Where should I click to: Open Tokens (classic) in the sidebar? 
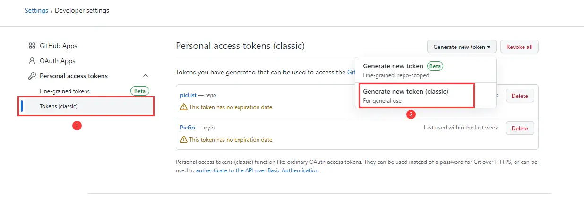pos(86,106)
